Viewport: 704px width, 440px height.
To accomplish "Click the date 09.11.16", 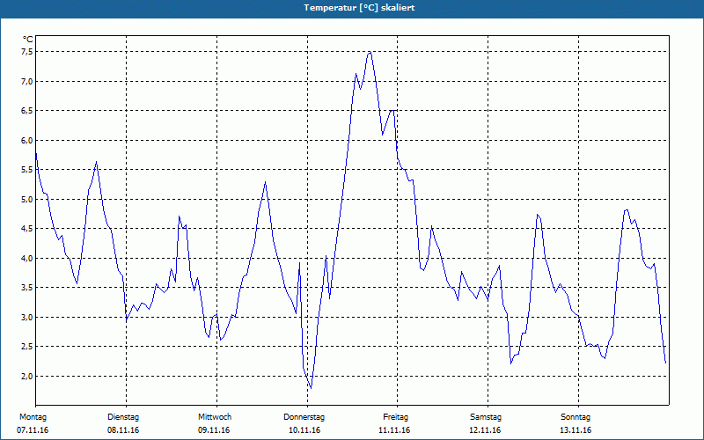I will 214,430.
